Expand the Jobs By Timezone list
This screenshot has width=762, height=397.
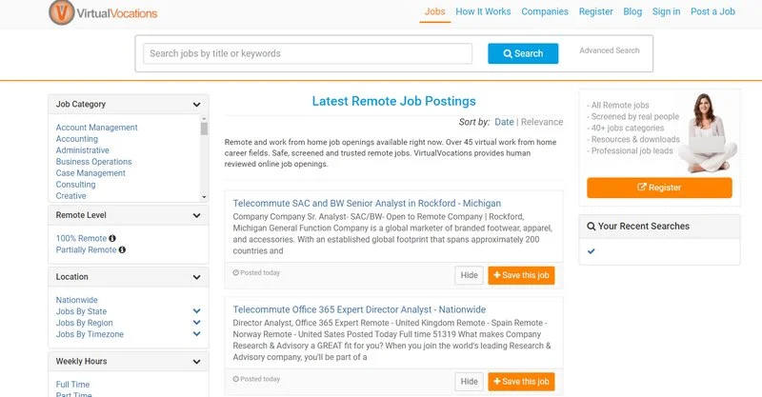[196, 334]
